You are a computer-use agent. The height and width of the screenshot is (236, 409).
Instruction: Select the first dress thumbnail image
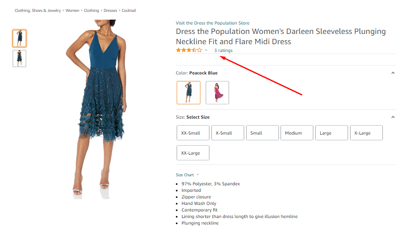tap(19, 38)
